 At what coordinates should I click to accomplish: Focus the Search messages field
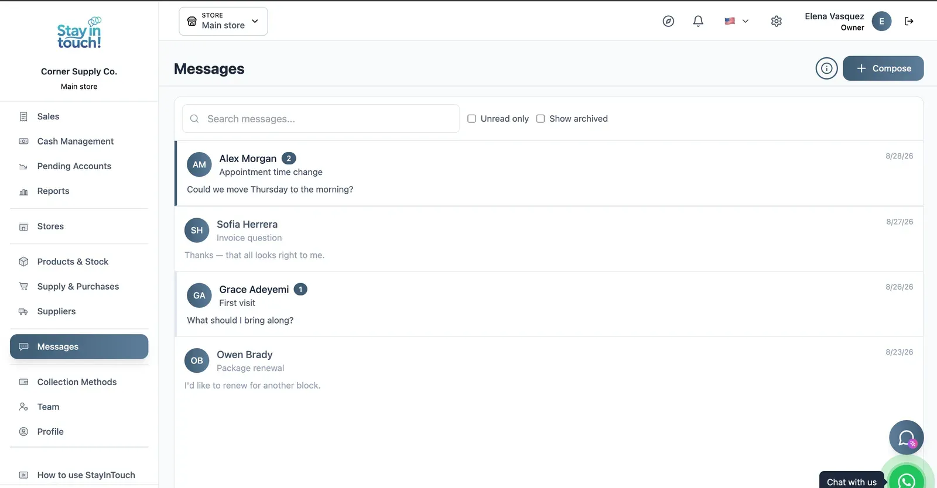(x=321, y=119)
